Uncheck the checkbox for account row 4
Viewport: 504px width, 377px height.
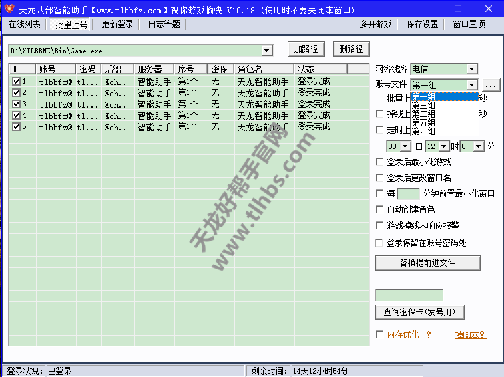(16, 115)
